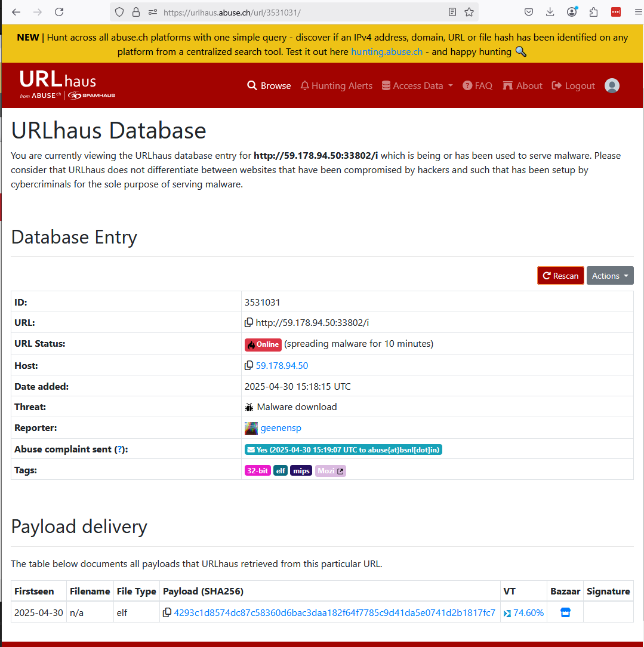The image size is (644, 647).
Task: Click the red extension icon in the toolbar
Action: click(615, 13)
